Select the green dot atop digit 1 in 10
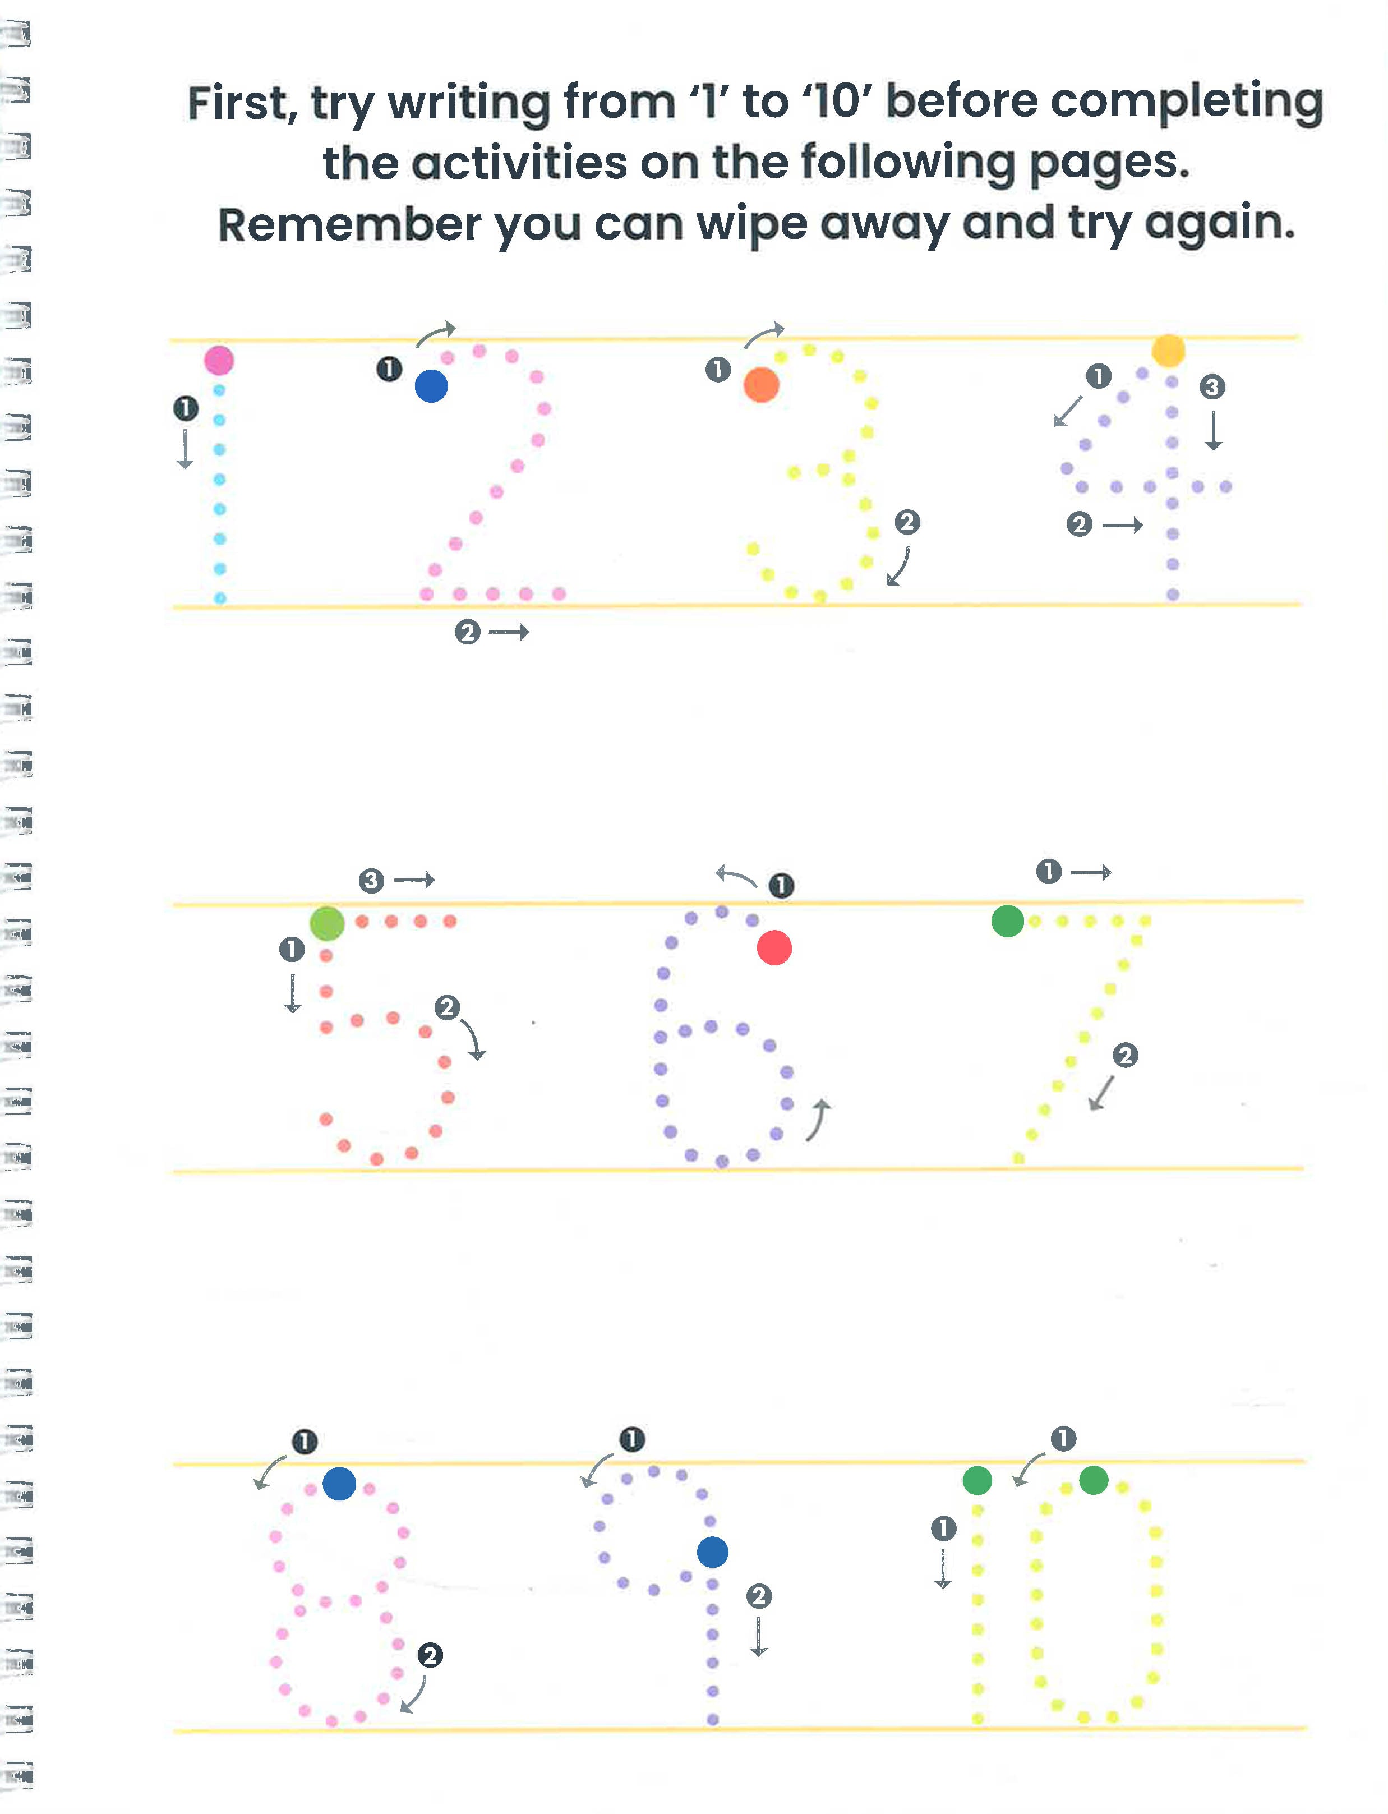 point(977,1480)
